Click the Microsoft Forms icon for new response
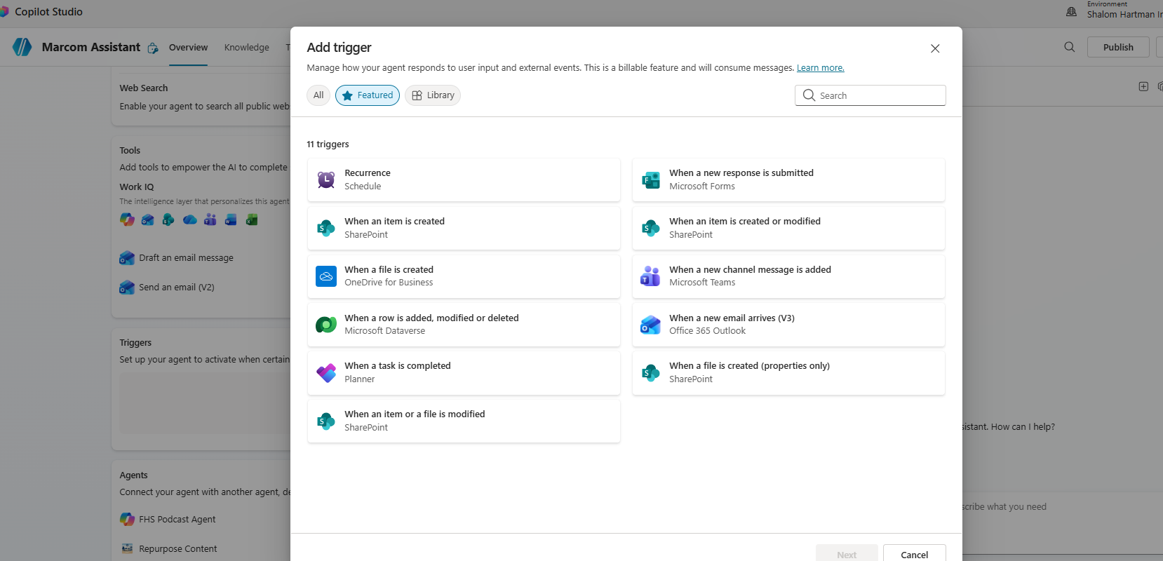Viewport: 1163px width, 561px height. coord(651,180)
